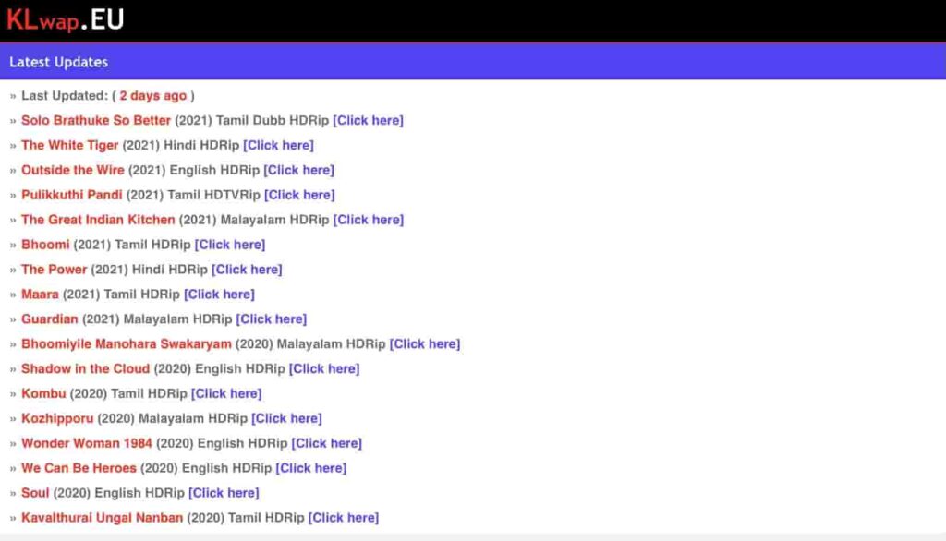Open the We Can Be Heroes title link

coord(79,468)
